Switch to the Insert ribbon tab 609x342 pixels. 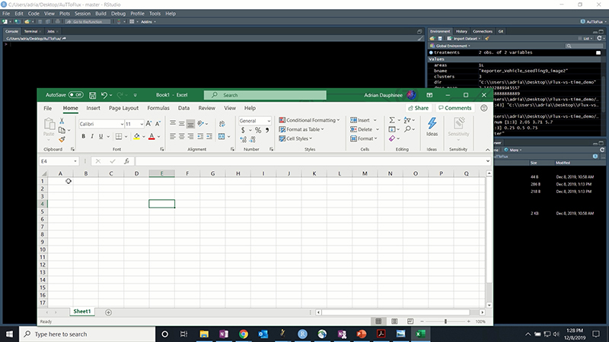tap(93, 108)
